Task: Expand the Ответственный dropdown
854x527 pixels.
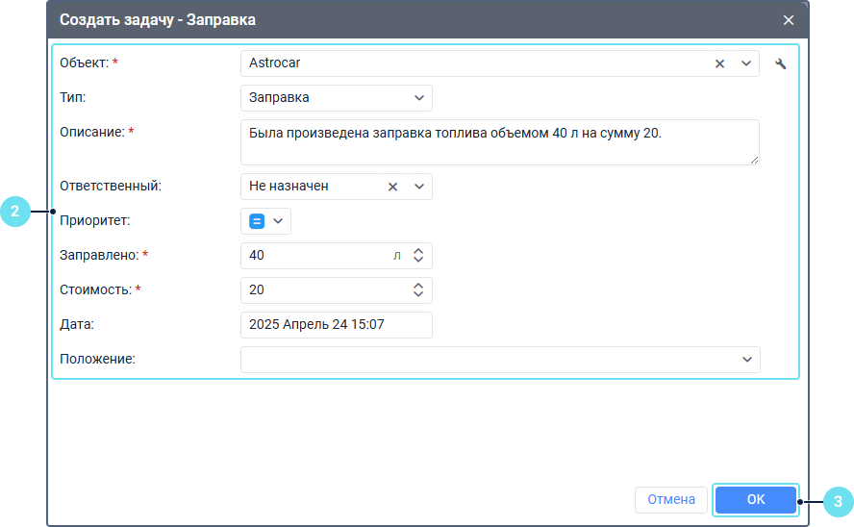Action: 419,187
